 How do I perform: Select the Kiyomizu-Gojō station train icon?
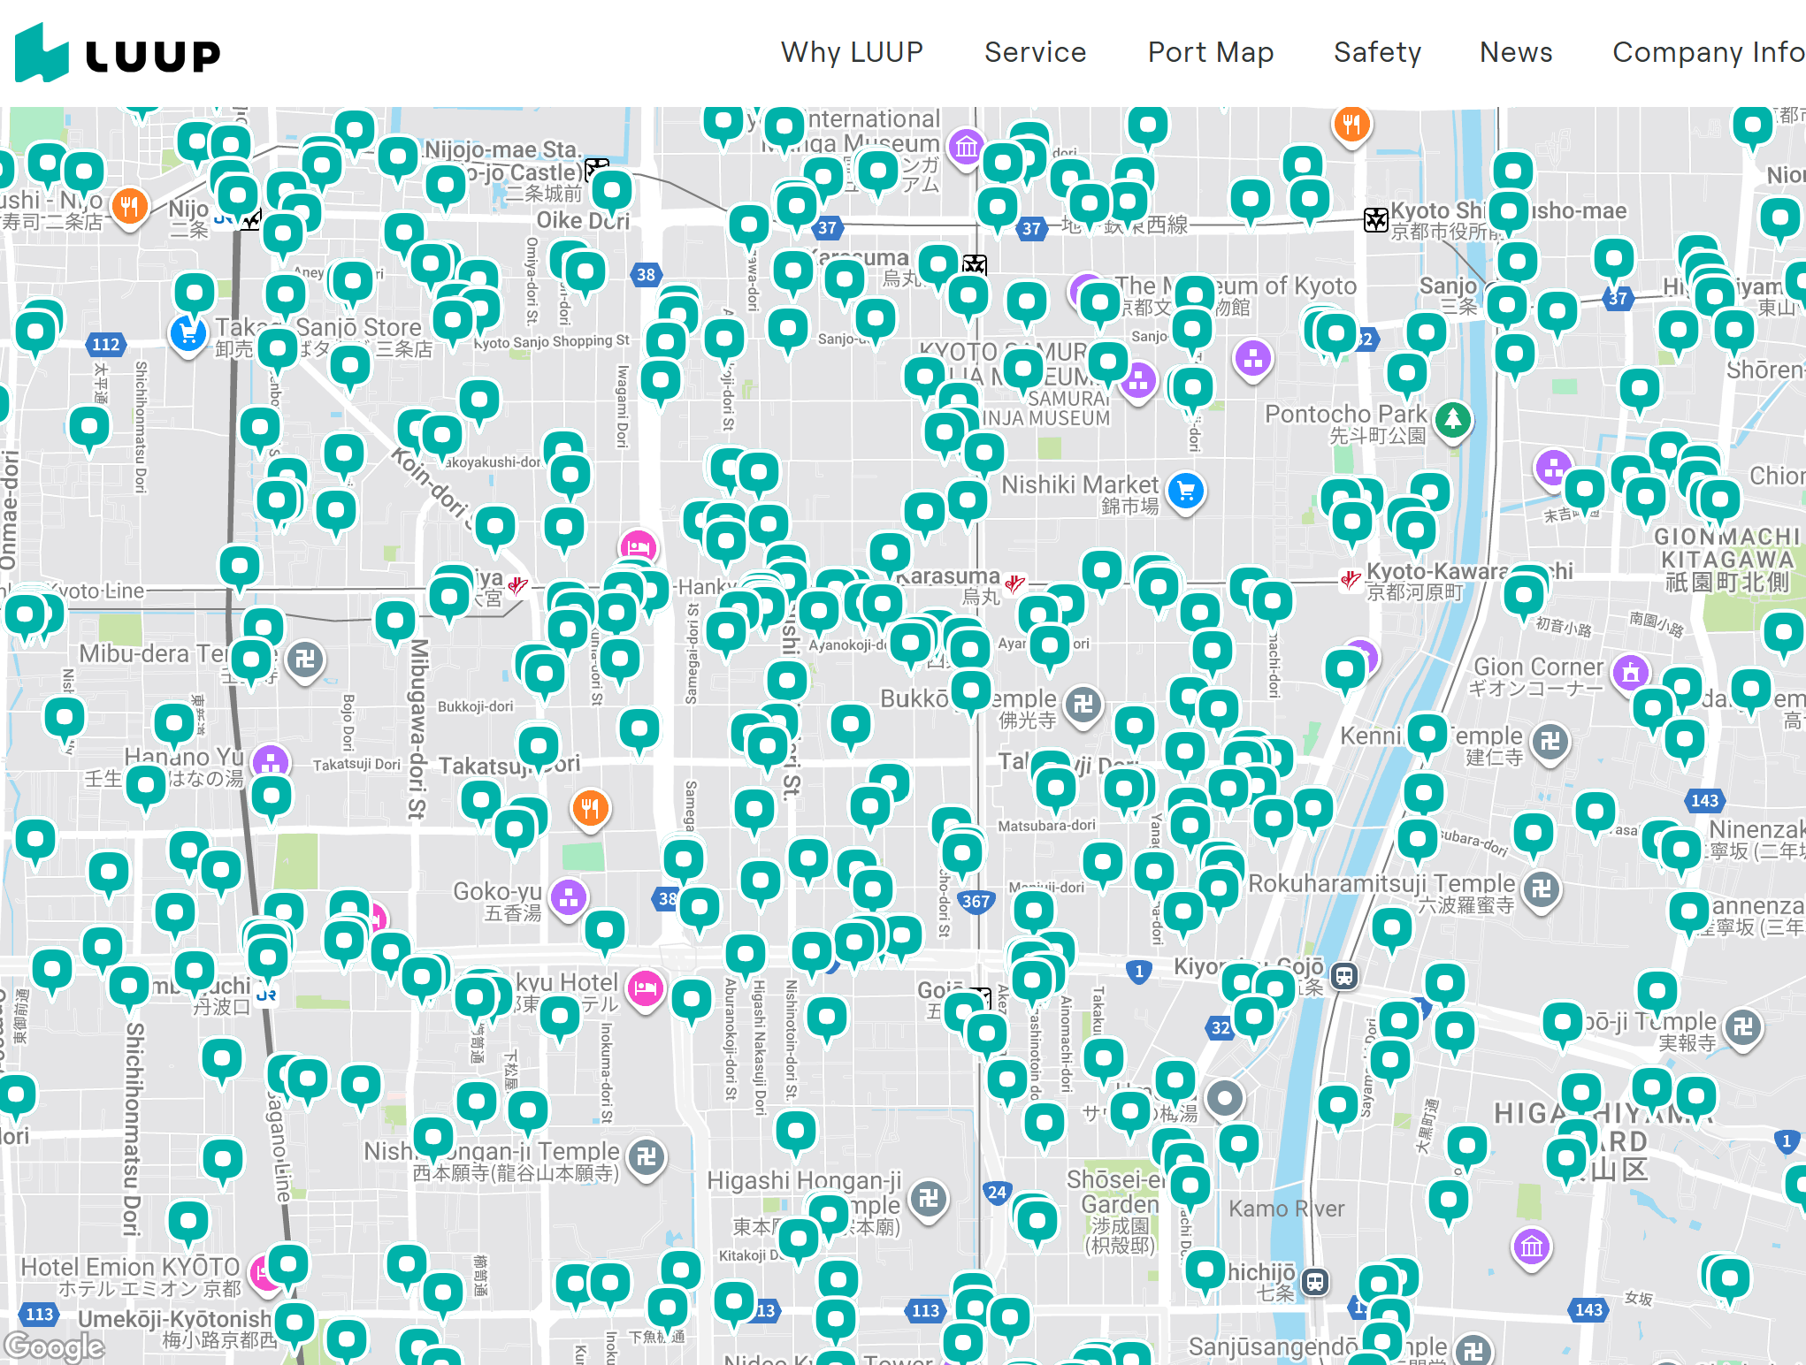tap(1344, 976)
